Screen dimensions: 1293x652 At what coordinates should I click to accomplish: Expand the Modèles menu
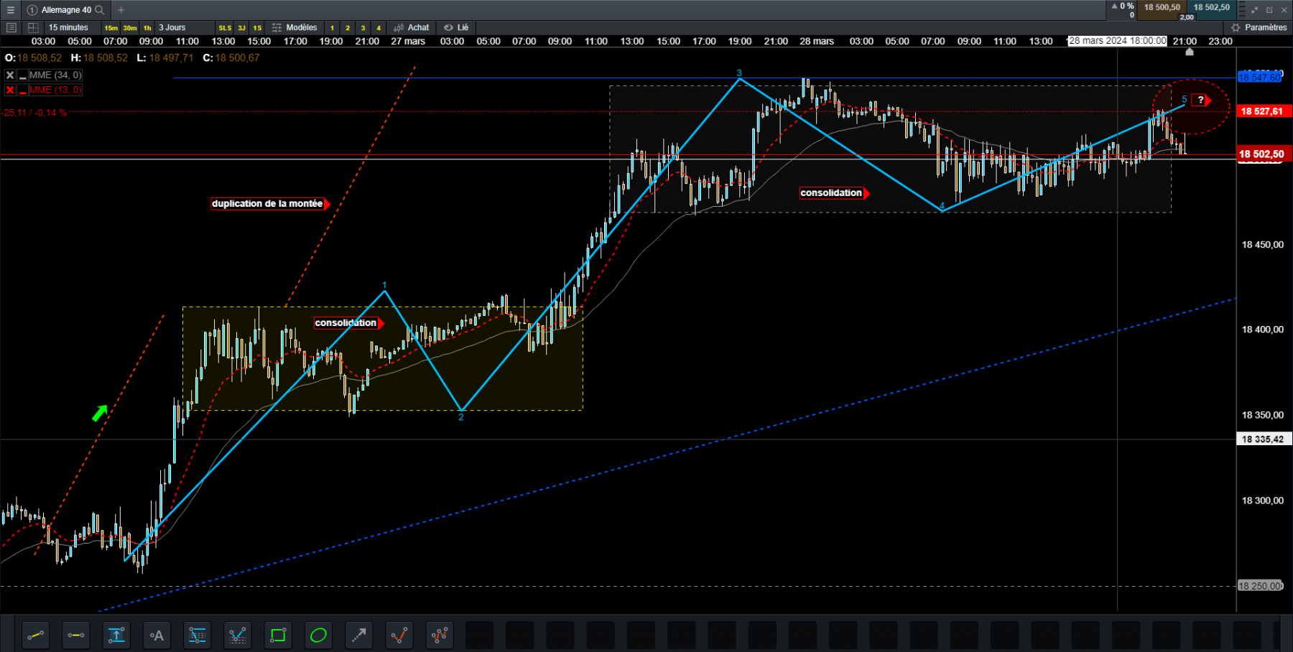(x=295, y=27)
